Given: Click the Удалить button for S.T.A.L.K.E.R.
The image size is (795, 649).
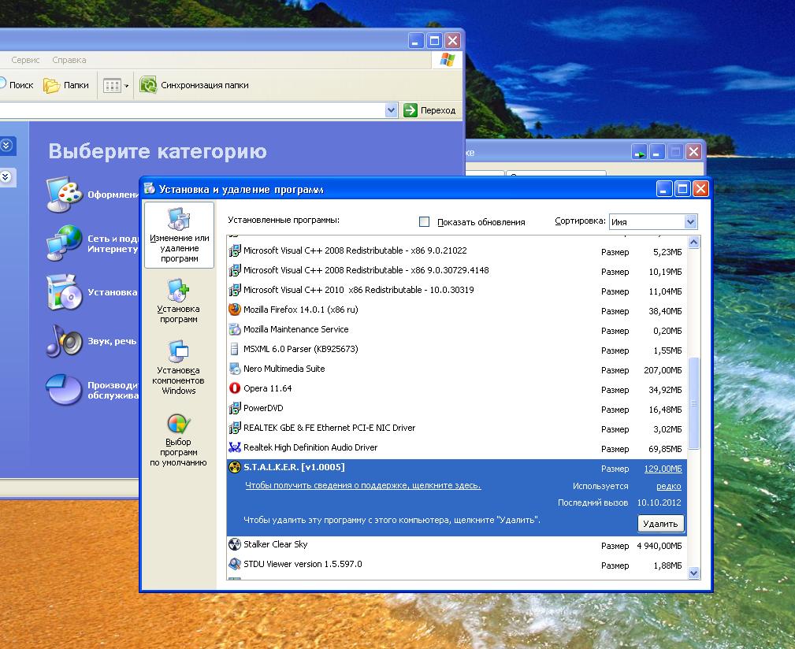Looking at the screenshot, I should click(x=660, y=524).
